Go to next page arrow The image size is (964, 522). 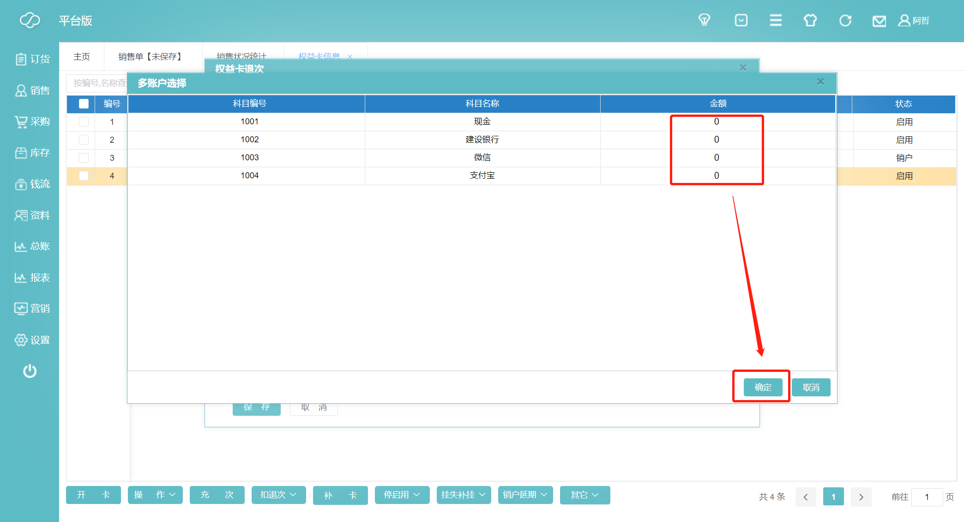(x=861, y=497)
